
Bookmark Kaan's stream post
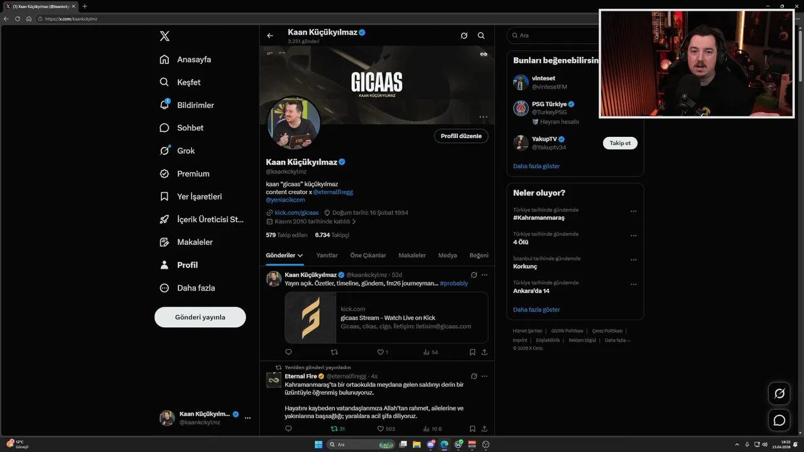click(472, 352)
